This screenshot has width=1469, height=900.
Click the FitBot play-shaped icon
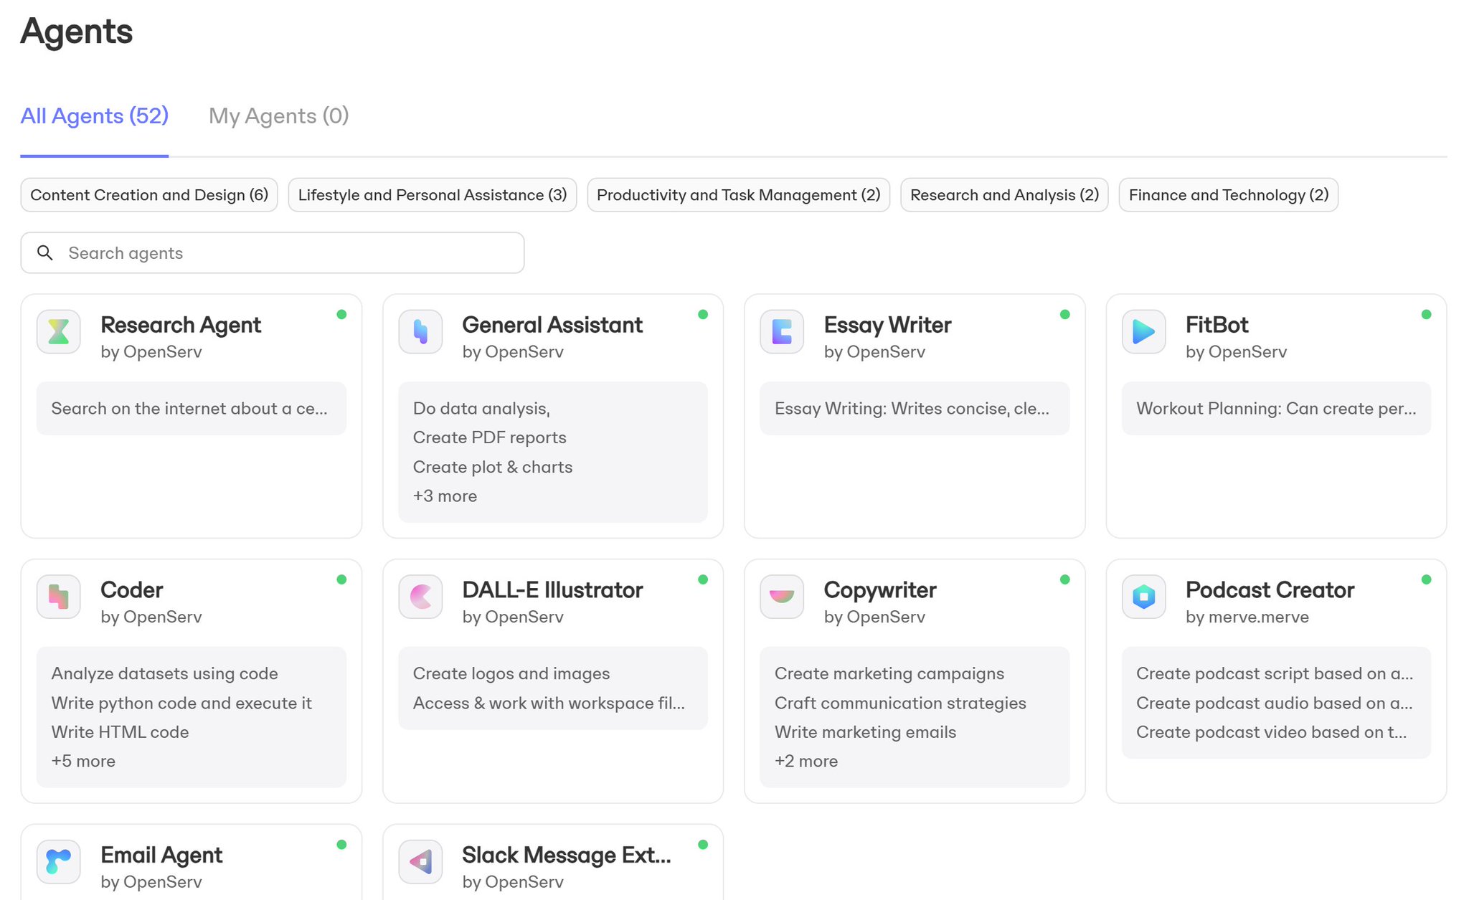(1143, 331)
